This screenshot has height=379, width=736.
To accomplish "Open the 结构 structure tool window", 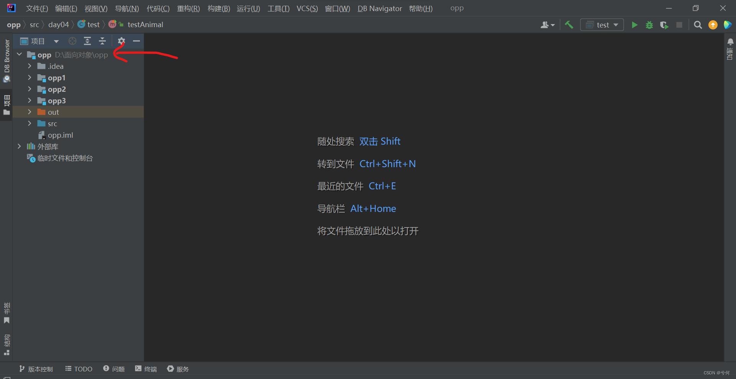I will click(x=7, y=345).
